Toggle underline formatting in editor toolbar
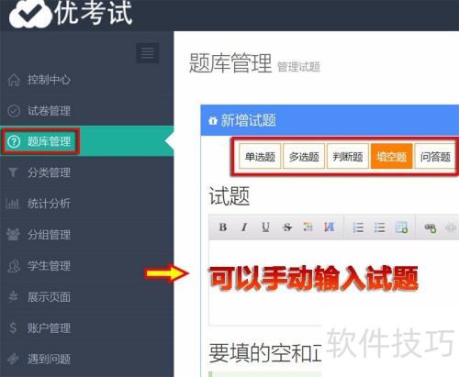The width and height of the screenshot is (459, 377). click(x=265, y=227)
